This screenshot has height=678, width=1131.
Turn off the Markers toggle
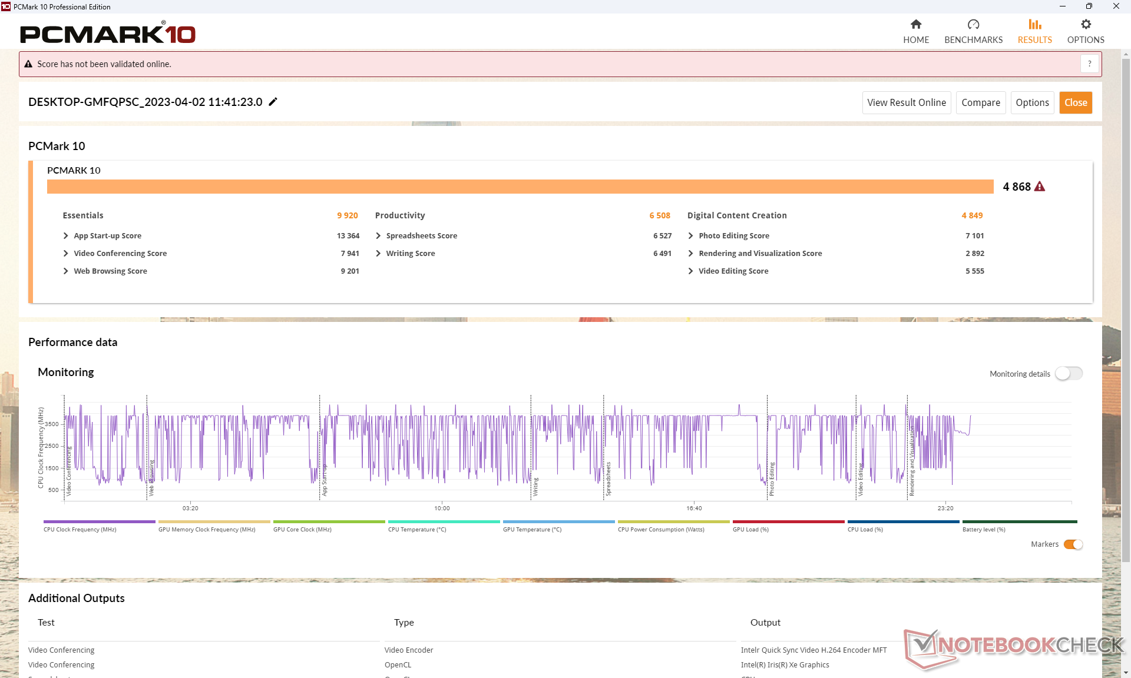[1073, 544]
